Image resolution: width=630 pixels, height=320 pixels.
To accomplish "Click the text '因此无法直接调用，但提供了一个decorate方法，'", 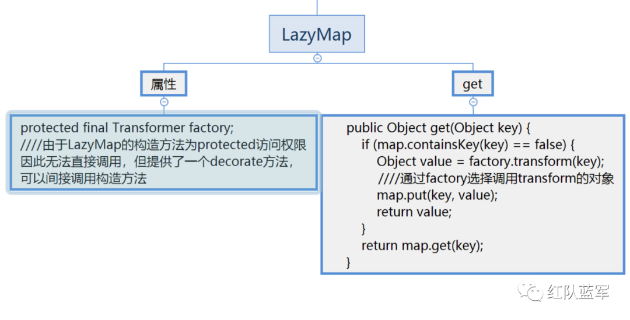I will click(157, 161).
